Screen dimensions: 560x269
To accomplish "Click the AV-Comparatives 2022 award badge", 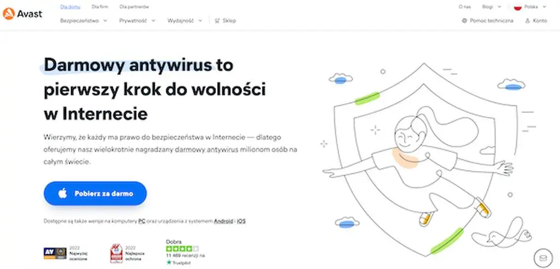I will (55, 253).
